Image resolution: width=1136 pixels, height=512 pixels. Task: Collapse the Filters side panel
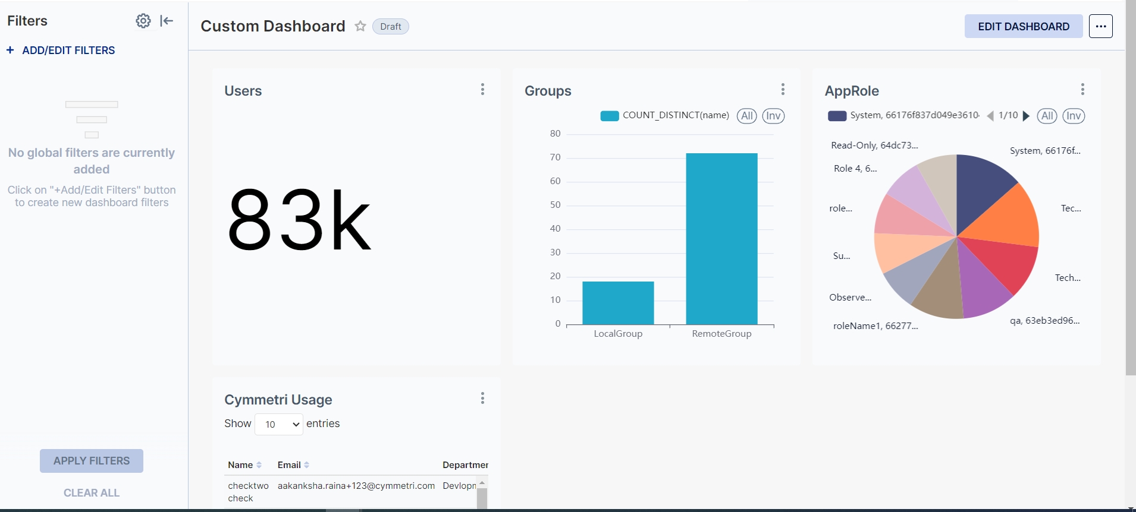(167, 21)
